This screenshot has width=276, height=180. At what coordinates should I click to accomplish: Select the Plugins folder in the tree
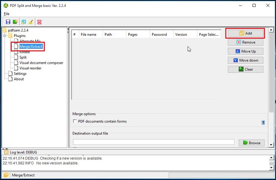[x=20, y=36]
